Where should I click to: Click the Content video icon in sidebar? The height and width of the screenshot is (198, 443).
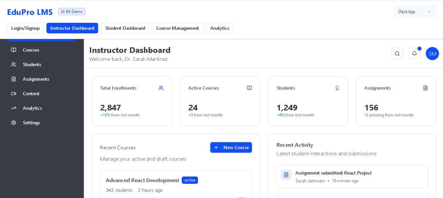coord(13,94)
